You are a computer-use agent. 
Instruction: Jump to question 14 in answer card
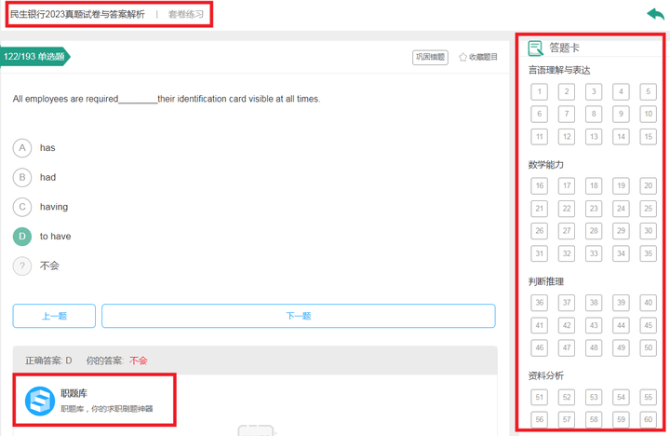click(621, 137)
